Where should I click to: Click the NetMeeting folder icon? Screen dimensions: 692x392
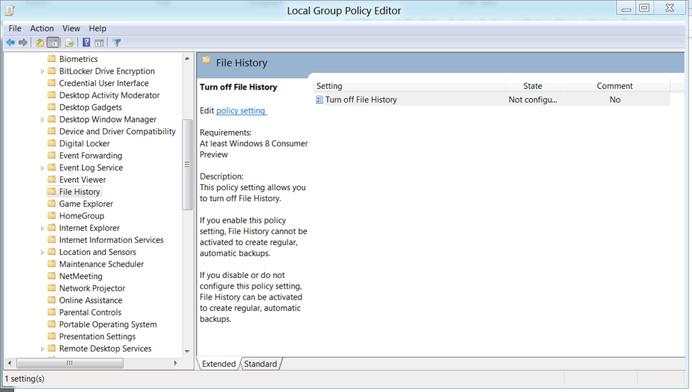tap(51, 276)
